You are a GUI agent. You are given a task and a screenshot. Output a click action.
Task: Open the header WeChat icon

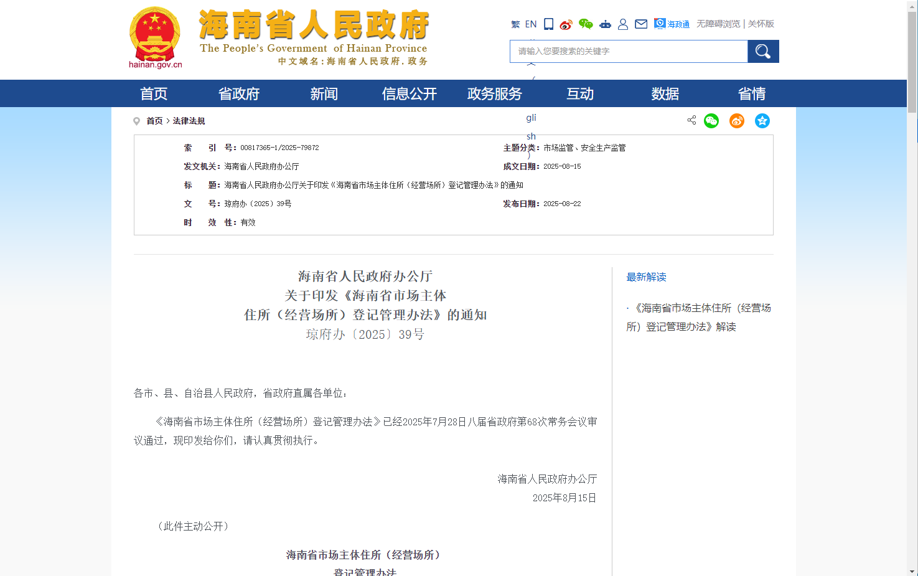[x=586, y=24]
